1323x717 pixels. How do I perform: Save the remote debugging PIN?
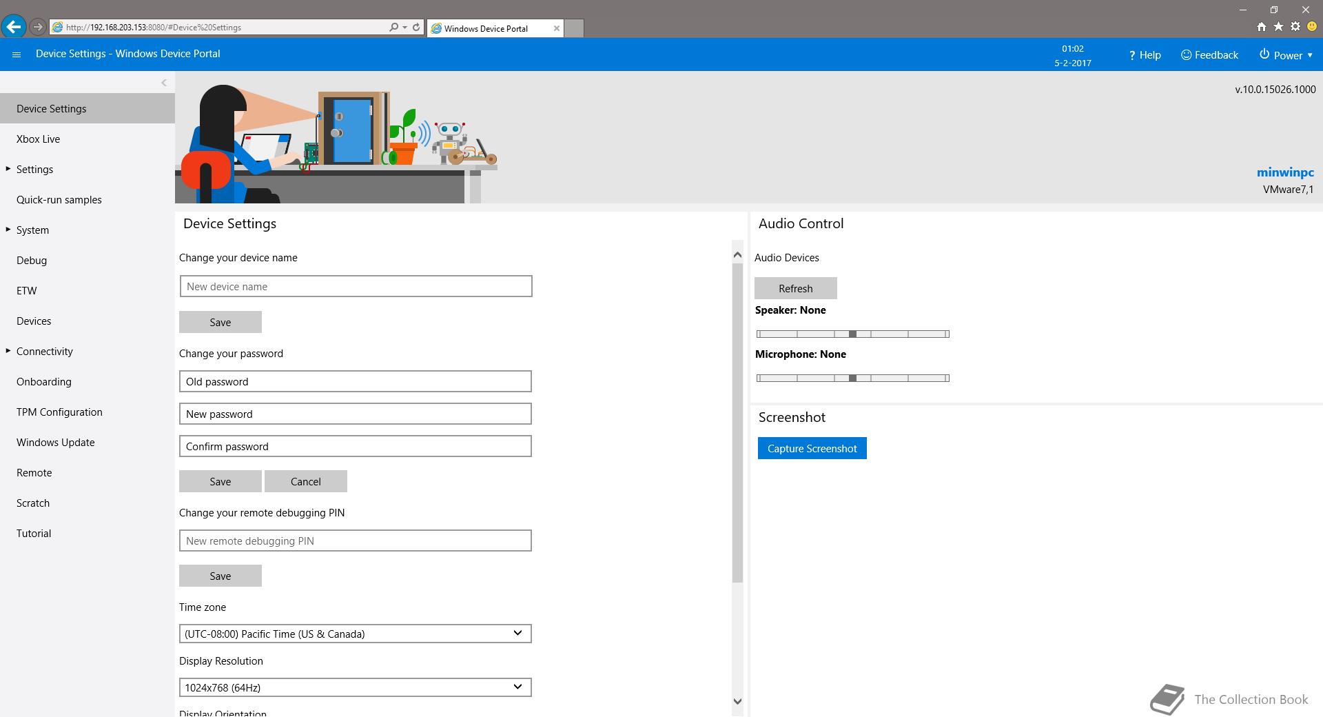pos(220,576)
